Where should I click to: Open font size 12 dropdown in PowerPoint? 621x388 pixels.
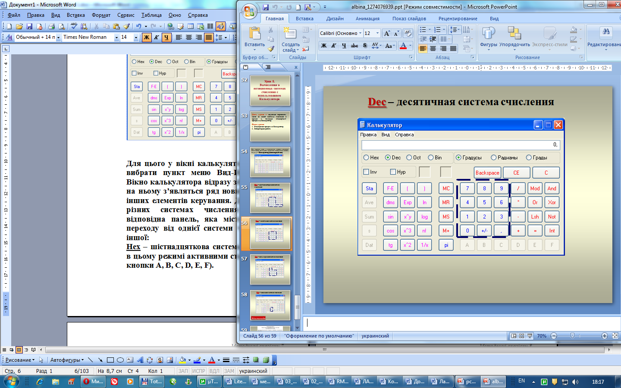(x=377, y=33)
